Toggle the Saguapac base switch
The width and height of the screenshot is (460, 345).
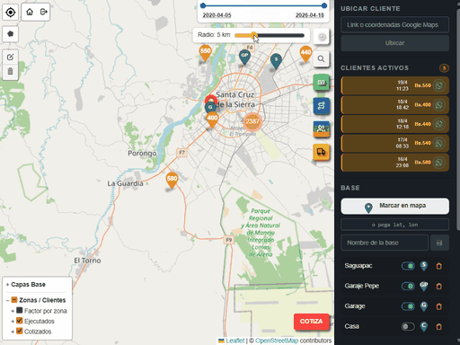point(408,266)
